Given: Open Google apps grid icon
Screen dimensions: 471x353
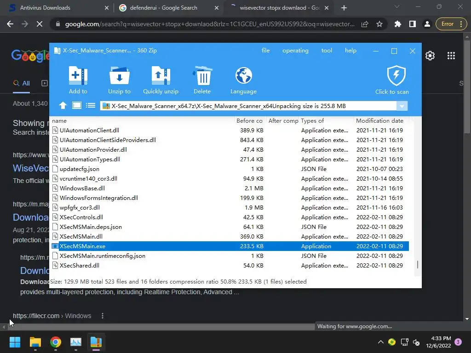Looking at the screenshot, I should pyautogui.click(x=451, y=56).
